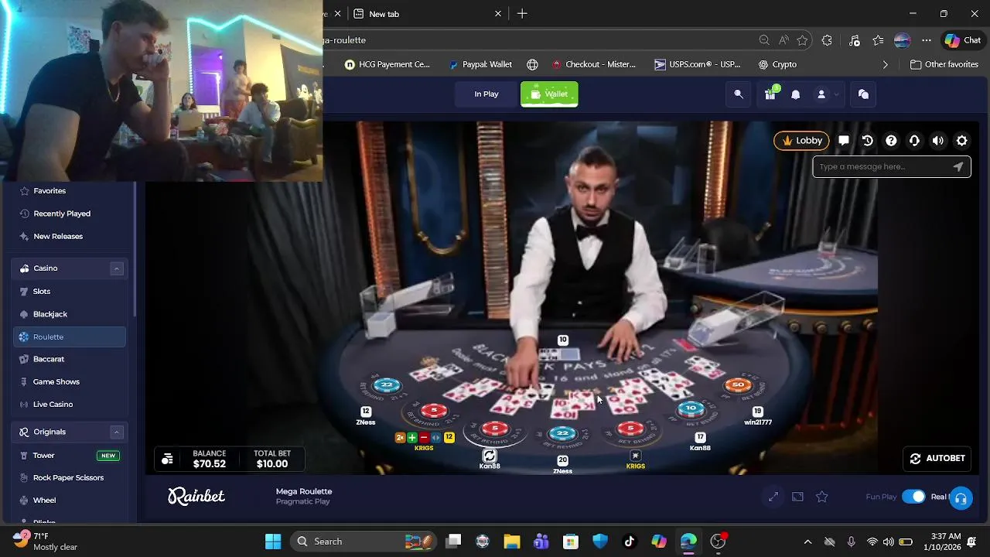
Task: Open Favorites in the sidebar
Action: click(x=49, y=191)
